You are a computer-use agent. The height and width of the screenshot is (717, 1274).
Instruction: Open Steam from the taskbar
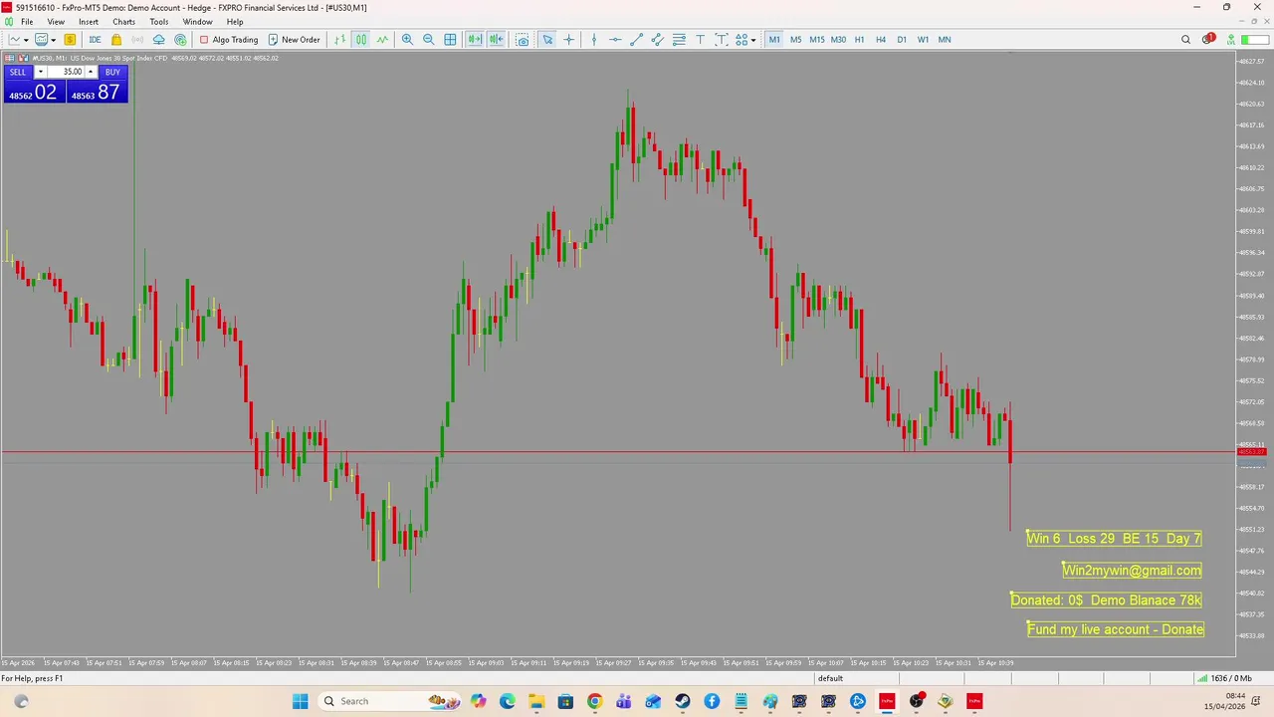pos(682,701)
